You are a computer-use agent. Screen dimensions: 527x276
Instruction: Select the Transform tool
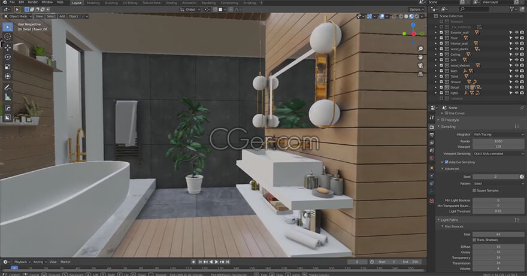[7, 76]
